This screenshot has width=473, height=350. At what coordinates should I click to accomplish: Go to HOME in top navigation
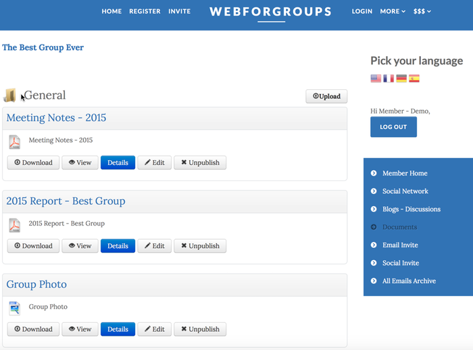[111, 11]
